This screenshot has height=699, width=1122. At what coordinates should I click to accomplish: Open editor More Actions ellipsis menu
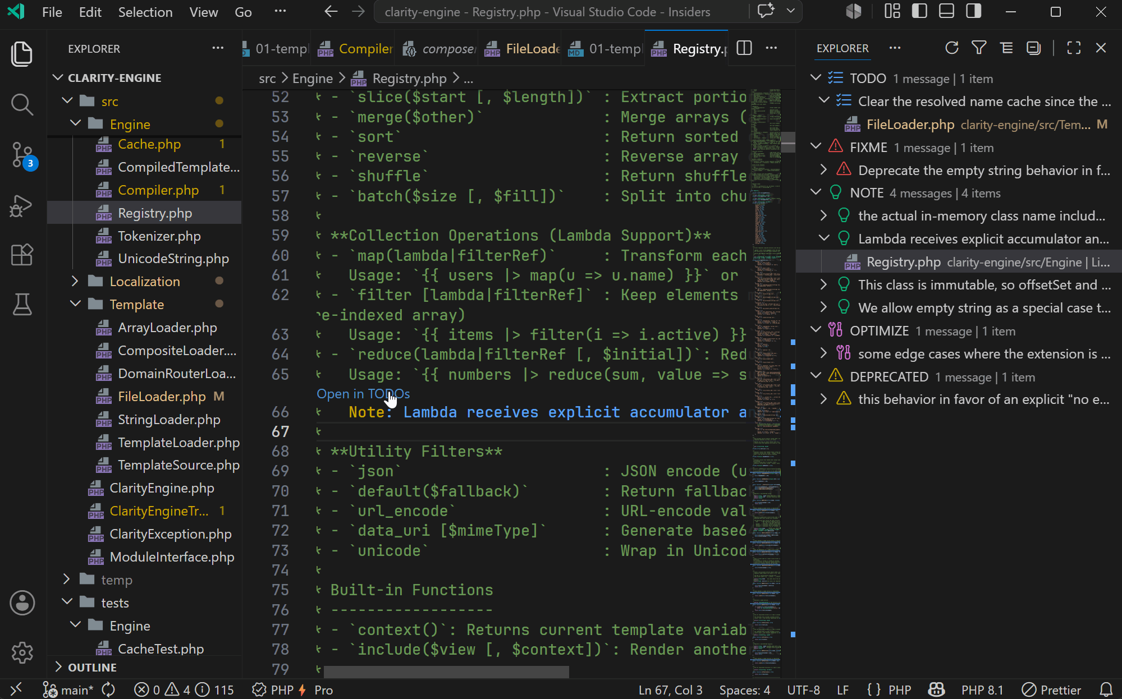[772, 48]
